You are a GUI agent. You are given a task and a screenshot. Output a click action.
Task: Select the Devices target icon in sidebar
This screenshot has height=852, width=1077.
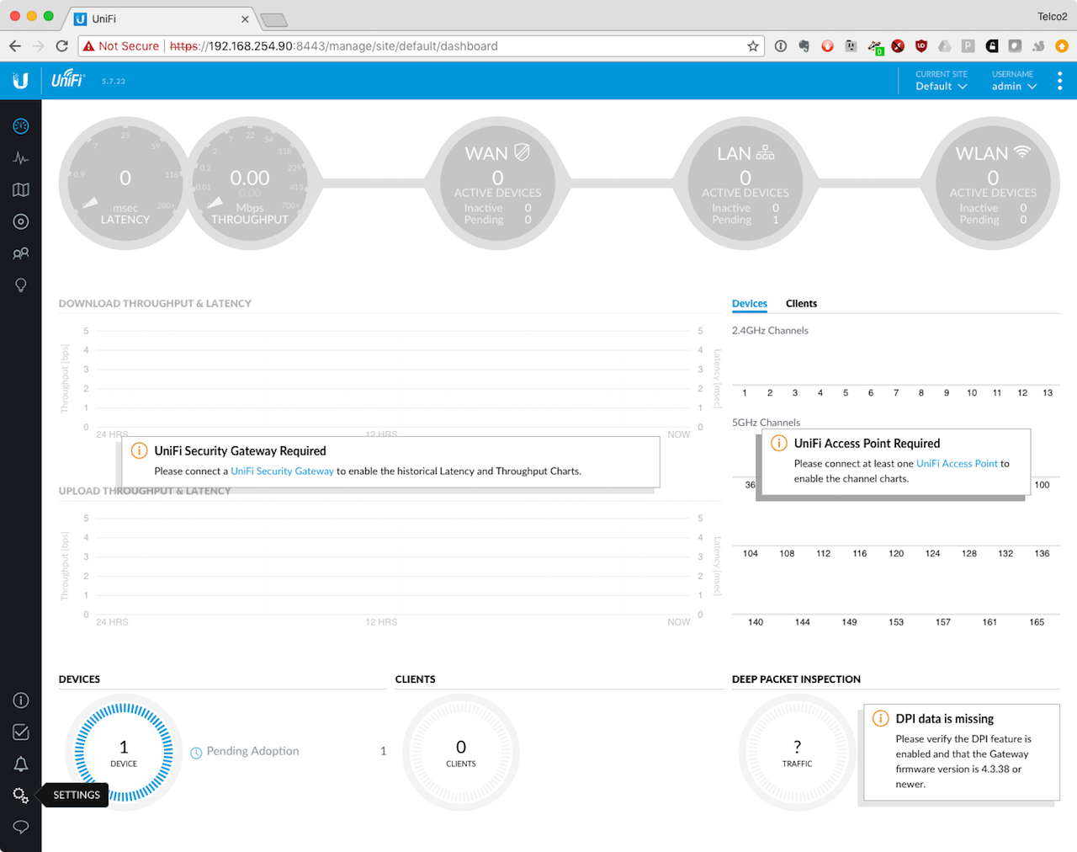[x=20, y=221]
